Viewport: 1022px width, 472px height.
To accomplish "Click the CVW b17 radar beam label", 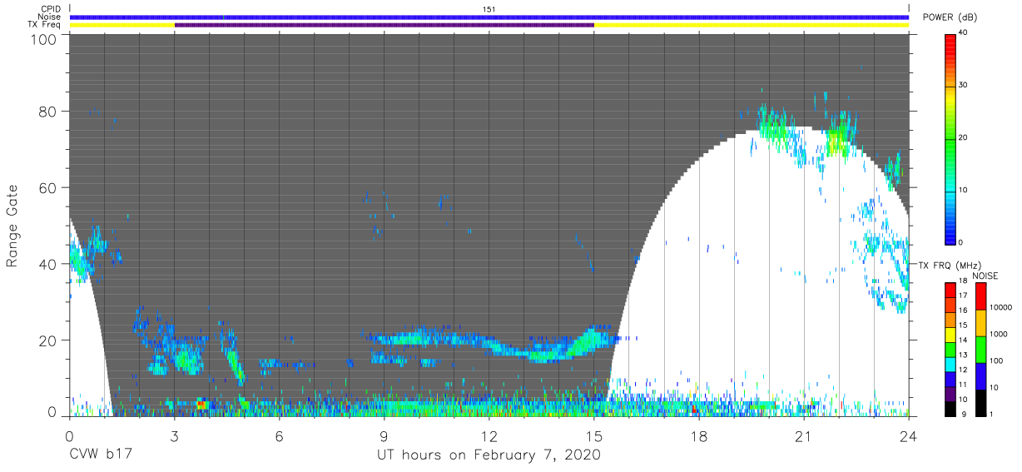I will (x=101, y=455).
